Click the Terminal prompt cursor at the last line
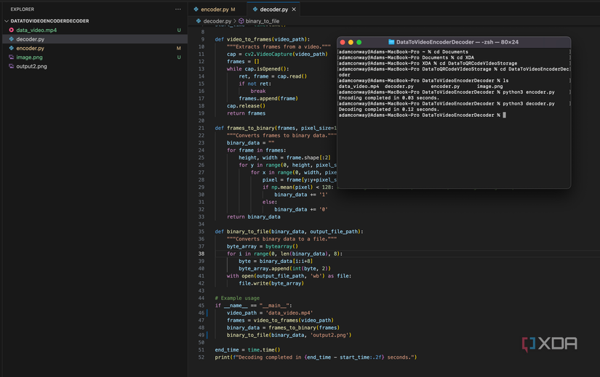Screen dimensions: 600x377 [x=504, y=115]
